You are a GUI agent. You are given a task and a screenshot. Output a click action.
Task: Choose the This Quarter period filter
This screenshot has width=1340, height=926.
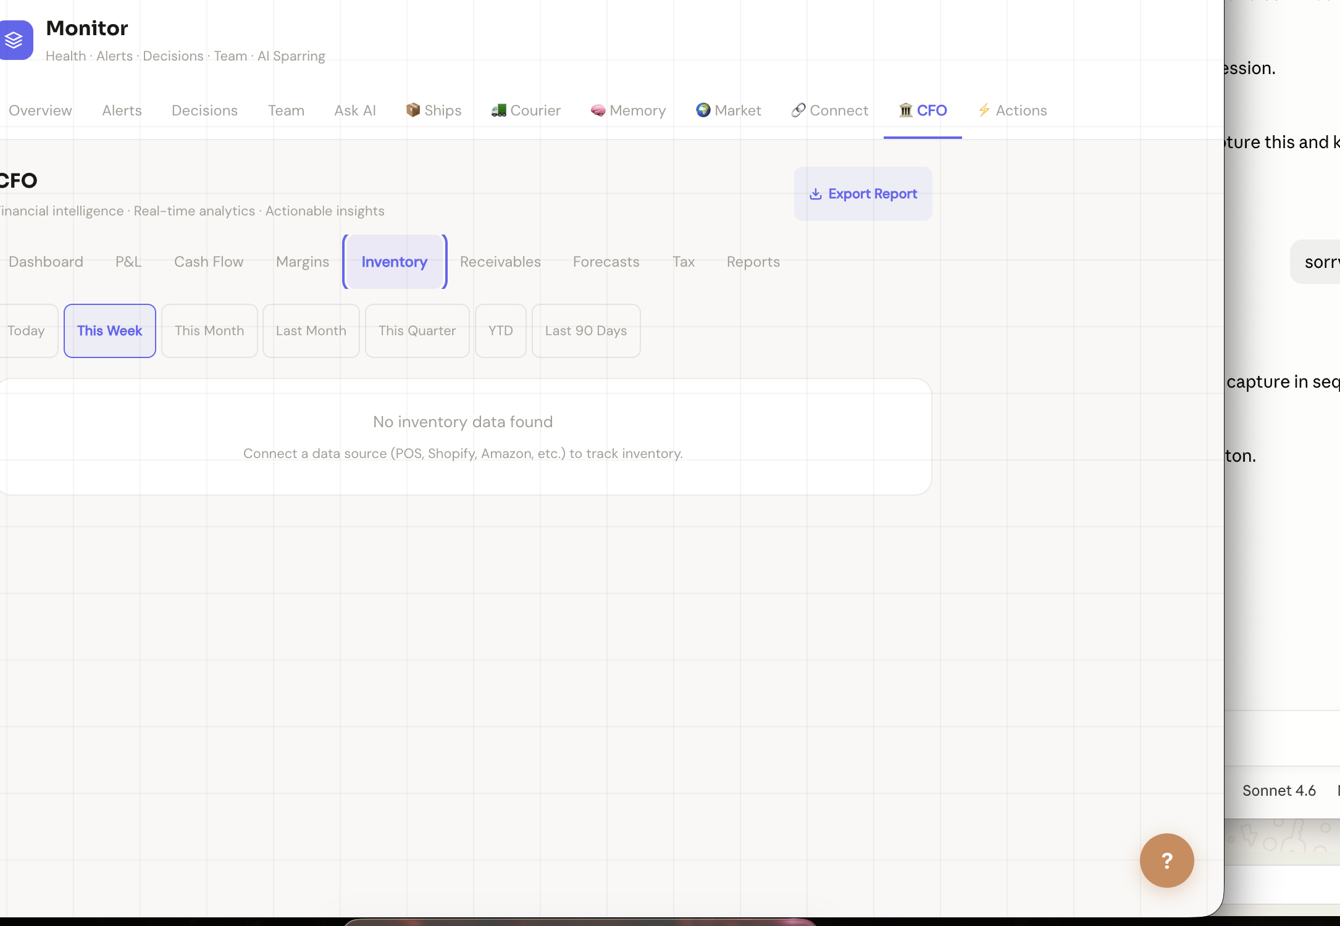417,331
